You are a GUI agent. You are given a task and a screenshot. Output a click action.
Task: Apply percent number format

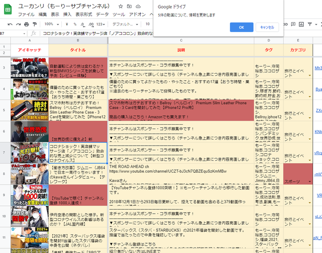point(75,24)
